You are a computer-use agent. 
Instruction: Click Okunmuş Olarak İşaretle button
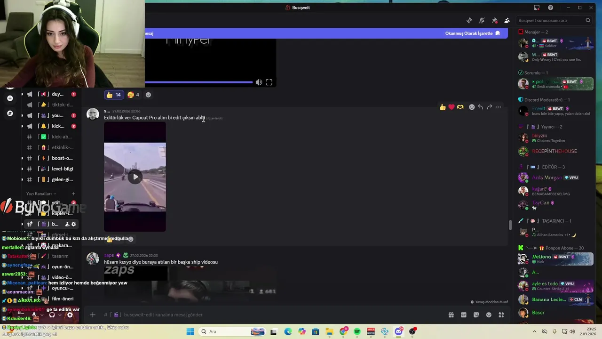472,33
